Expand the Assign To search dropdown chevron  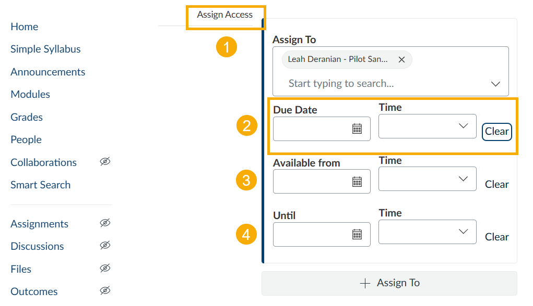(x=495, y=84)
